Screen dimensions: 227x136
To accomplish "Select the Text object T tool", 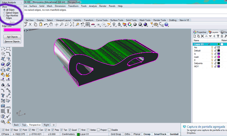I will tap(3, 96).
